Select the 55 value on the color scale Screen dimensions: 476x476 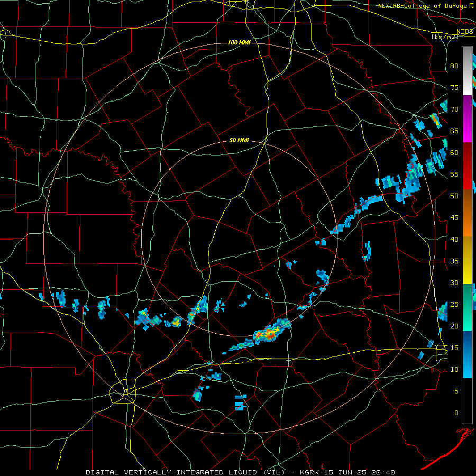pyautogui.click(x=454, y=175)
